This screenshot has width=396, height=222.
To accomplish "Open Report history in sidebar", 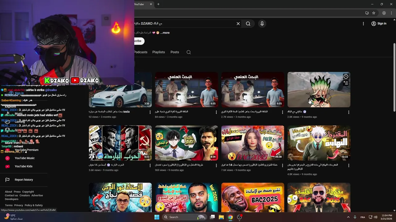I will (x=24, y=180).
